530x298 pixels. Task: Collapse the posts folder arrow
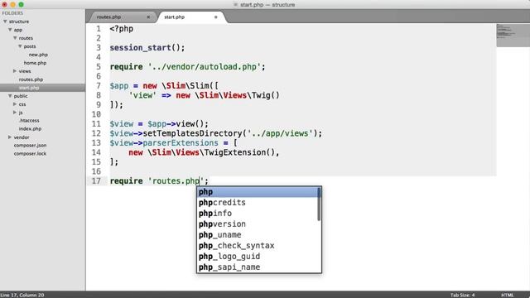click(x=20, y=46)
